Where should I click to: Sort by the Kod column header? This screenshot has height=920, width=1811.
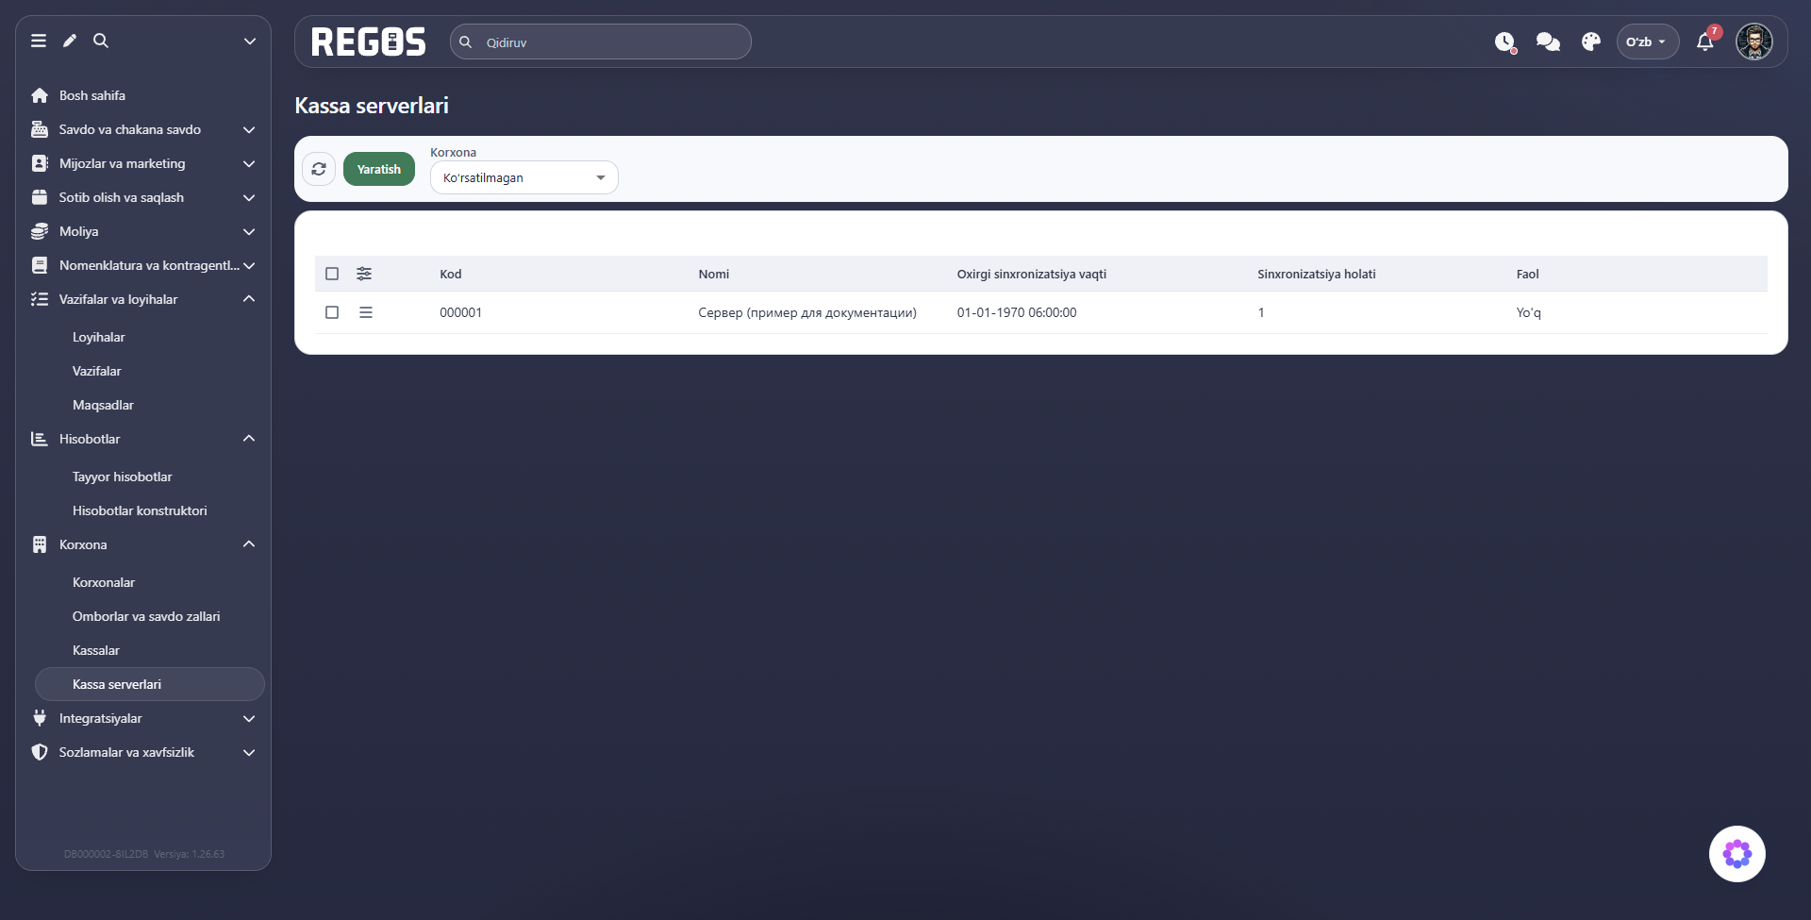pos(451,274)
